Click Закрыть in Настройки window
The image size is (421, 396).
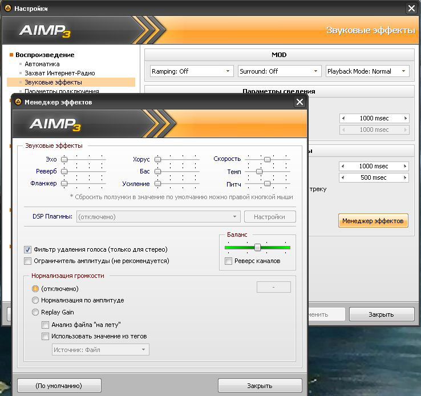381,314
